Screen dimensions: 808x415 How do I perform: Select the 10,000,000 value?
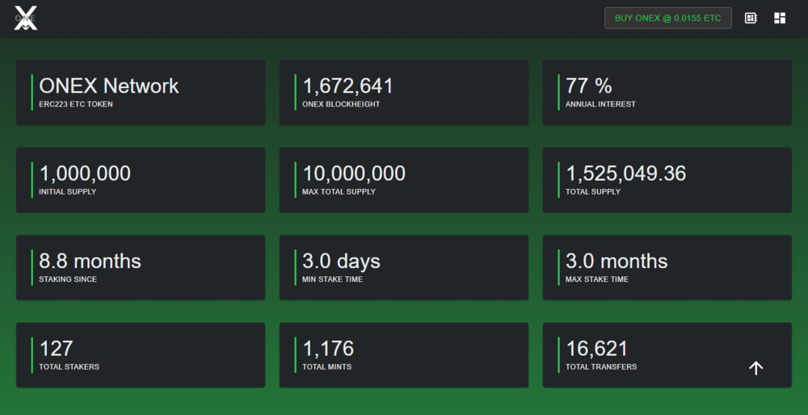click(x=354, y=174)
